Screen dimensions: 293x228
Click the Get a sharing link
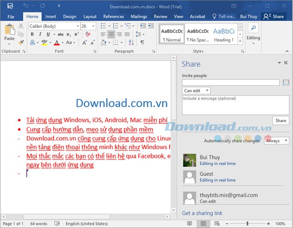[x=202, y=213]
